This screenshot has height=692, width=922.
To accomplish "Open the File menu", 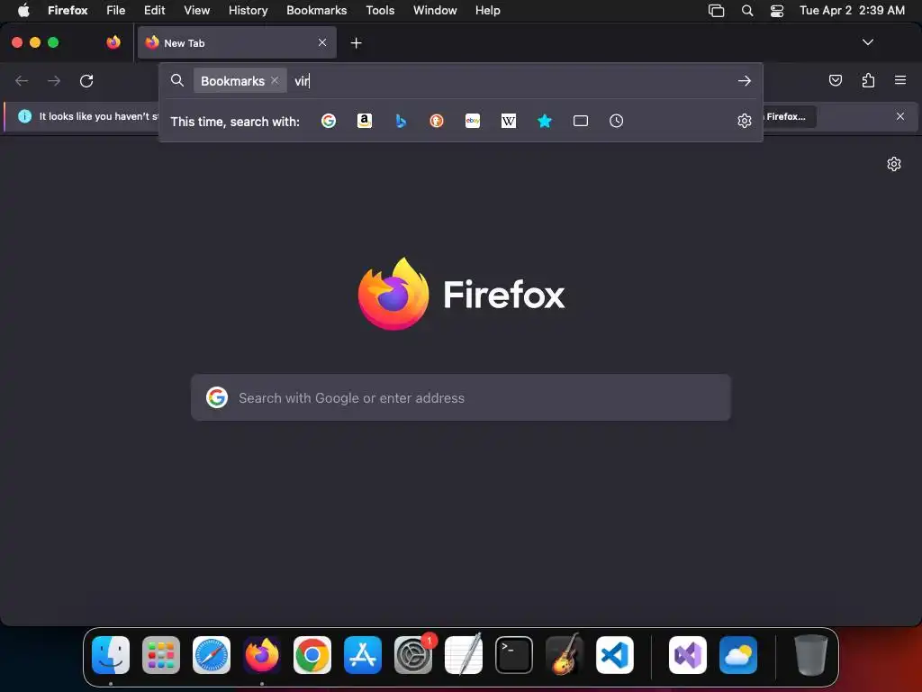I will (x=115, y=10).
